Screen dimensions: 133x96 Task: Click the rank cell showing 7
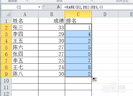pyautogui.click(x=78, y=60)
